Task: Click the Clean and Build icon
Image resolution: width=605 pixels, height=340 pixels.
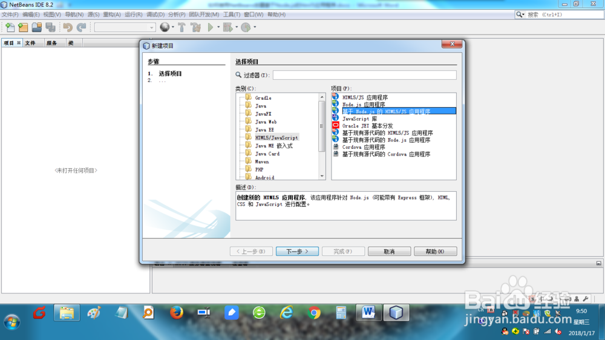Action: [x=195, y=27]
